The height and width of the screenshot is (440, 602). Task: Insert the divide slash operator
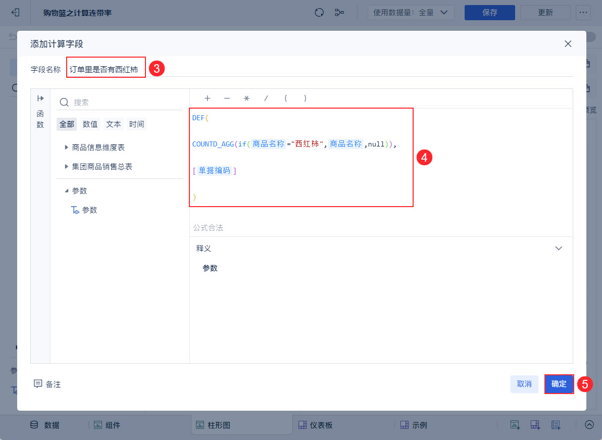266,99
